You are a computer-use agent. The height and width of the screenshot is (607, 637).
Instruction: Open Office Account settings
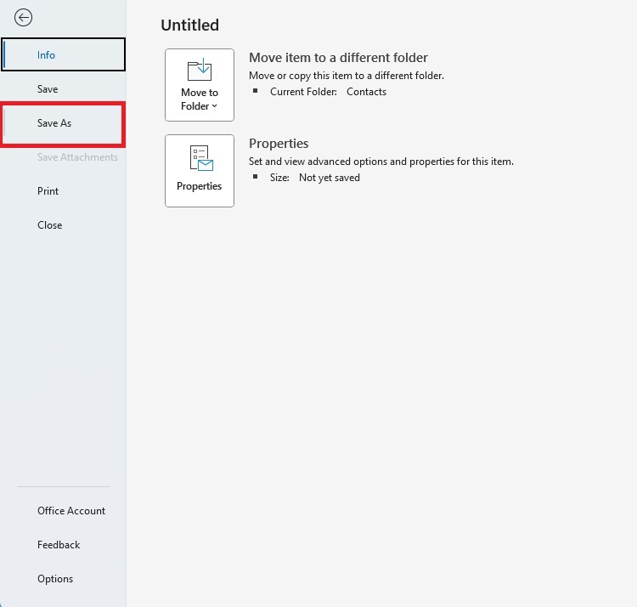(63, 511)
